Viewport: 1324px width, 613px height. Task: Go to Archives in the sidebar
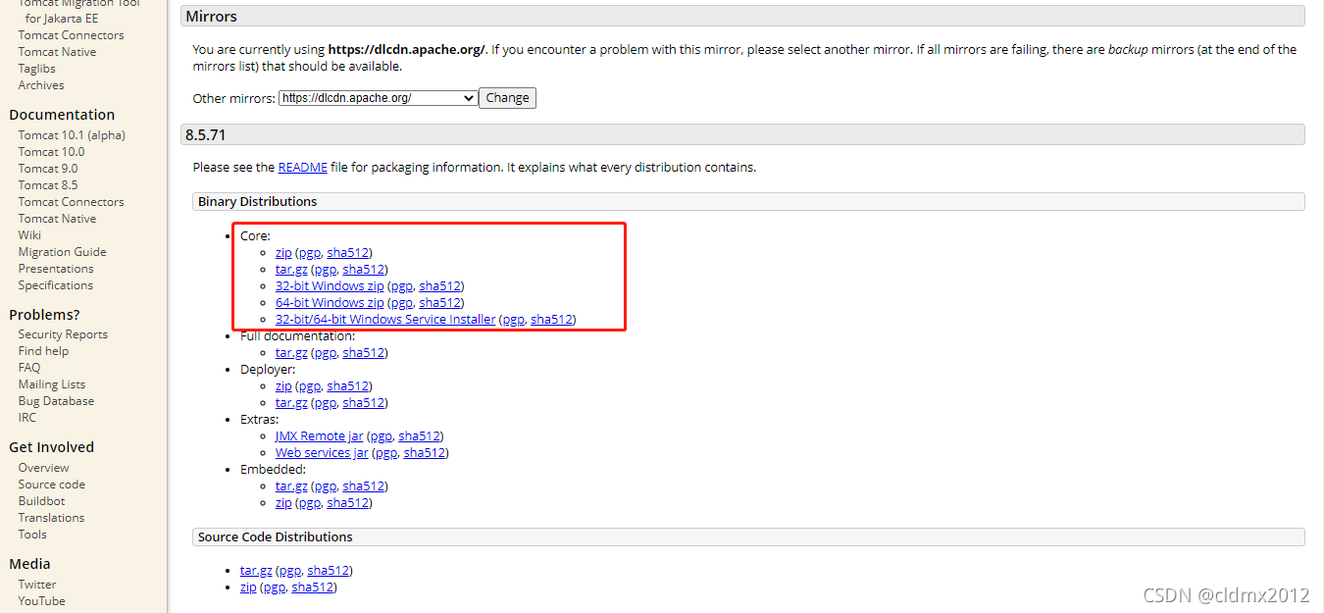[40, 85]
